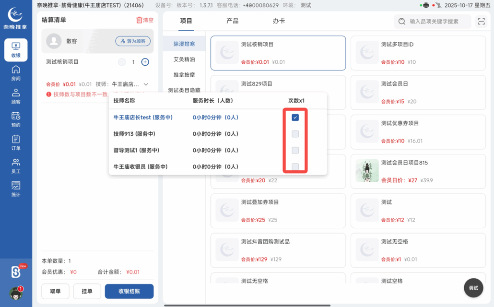Open the 除湿排寒 category in the list
494x307 pixels.
[x=184, y=43]
